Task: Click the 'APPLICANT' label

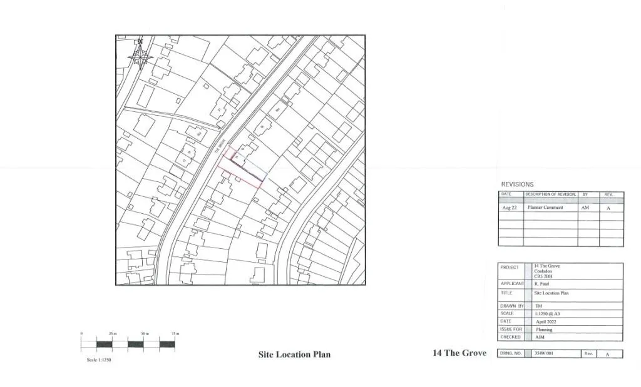Action: (x=512, y=284)
